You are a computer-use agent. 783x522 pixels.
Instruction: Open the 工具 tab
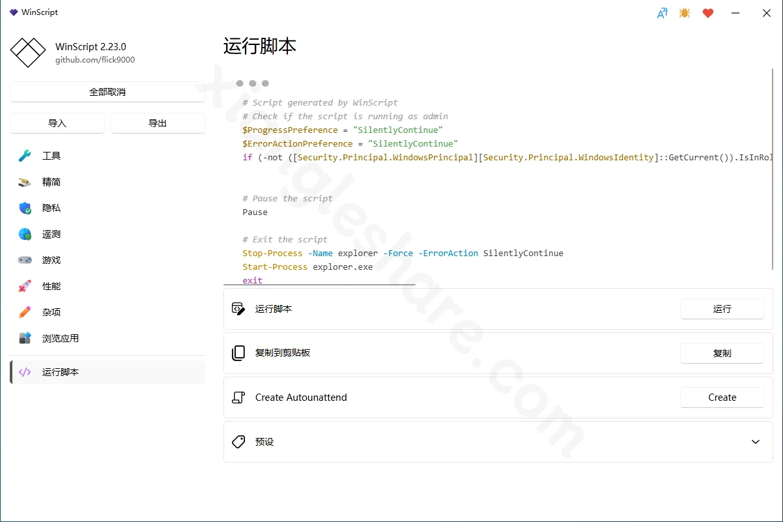pyautogui.click(x=107, y=156)
